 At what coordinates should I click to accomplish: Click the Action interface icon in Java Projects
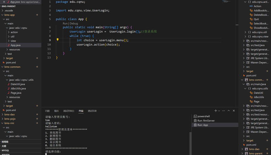[251, 6]
